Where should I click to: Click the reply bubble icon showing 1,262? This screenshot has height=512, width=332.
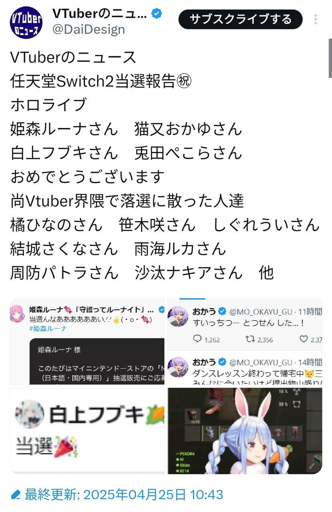[x=197, y=340]
